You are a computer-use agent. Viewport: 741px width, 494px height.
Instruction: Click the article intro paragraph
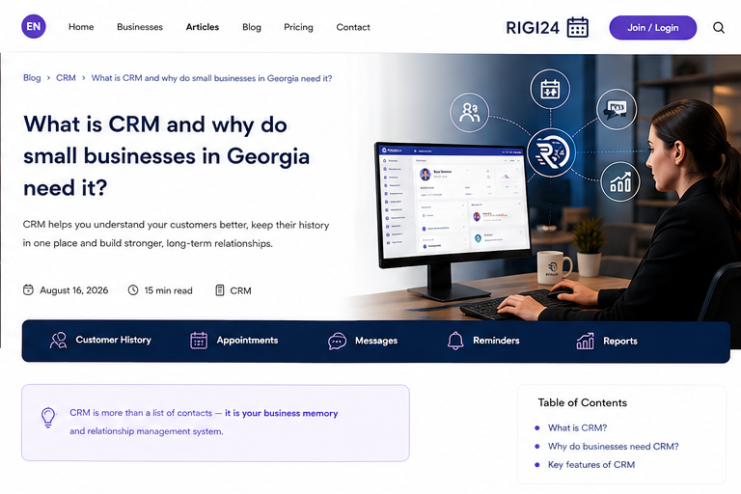coord(176,234)
